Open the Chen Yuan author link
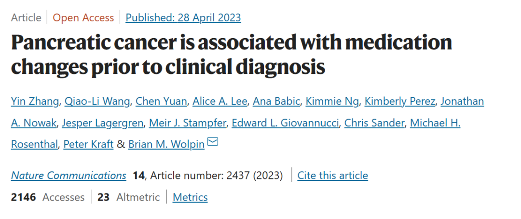The image size is (521, 219). tap(161, 101)
